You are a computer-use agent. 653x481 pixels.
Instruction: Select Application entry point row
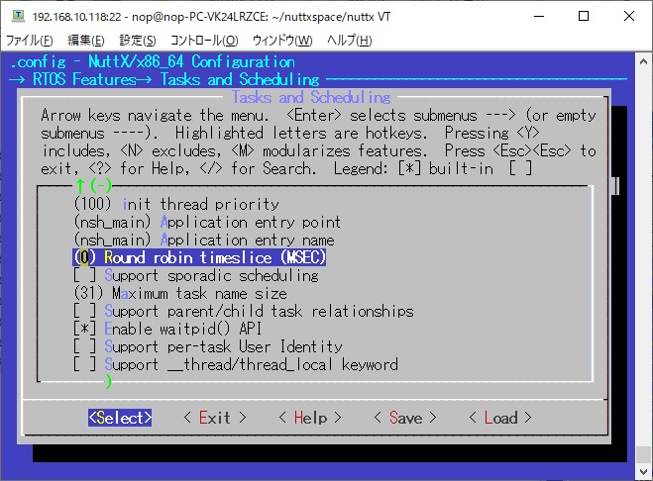[x=207, y=222]
